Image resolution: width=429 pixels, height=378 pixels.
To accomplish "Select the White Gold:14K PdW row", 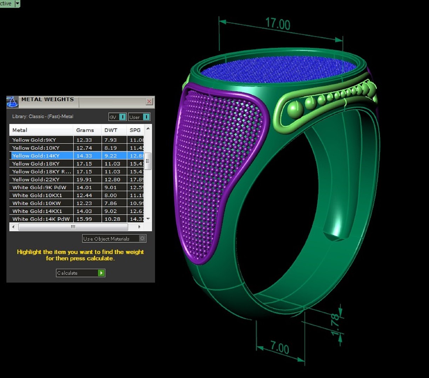I will point(76,219).
